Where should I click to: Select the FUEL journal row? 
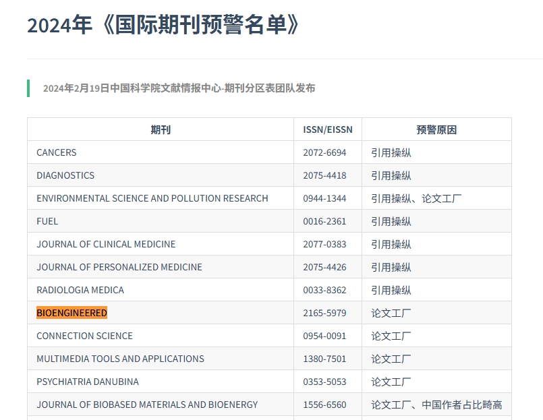[47, 221]
